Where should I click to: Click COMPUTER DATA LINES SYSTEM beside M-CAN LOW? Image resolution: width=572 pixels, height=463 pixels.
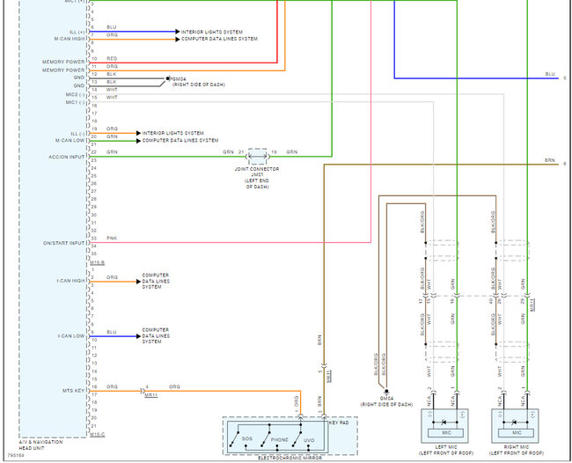click(x=180, y=141)
